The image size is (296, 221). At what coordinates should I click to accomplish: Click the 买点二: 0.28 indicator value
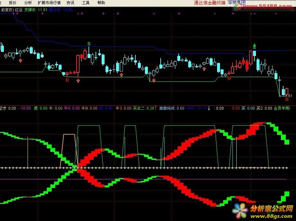coord(144,108)
